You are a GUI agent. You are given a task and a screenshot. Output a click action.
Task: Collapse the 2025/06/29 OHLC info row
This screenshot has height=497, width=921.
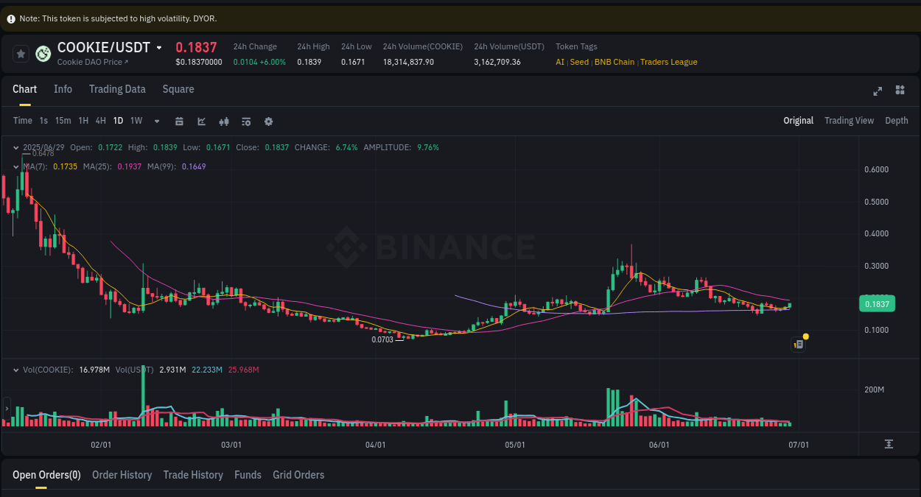(15, 147)
